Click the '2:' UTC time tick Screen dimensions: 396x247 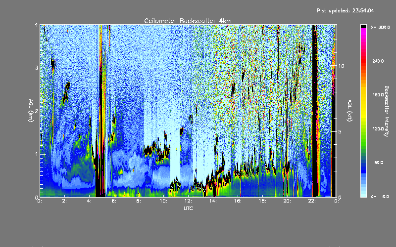(65, 201)
